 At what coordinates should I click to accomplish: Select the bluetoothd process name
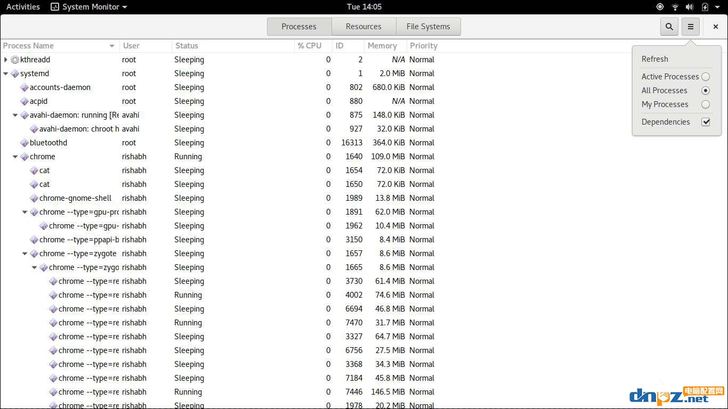coord(48,143)
